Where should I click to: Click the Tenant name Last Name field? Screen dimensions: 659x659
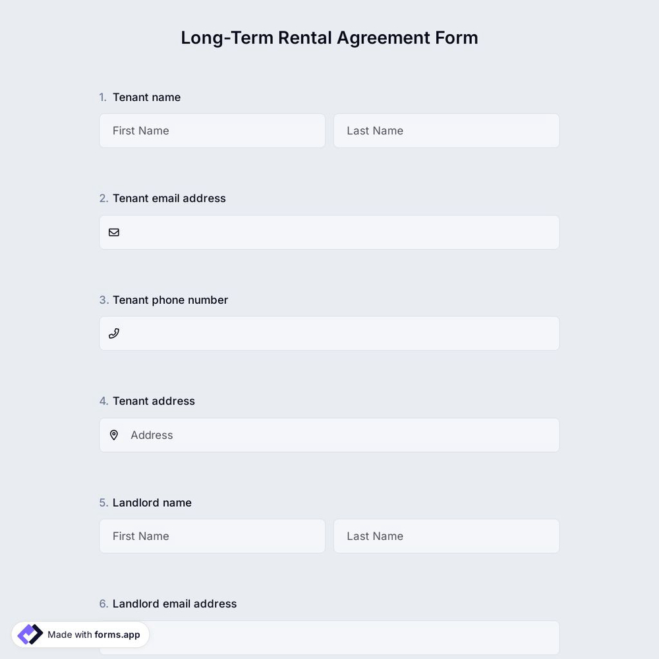(446, 130)
